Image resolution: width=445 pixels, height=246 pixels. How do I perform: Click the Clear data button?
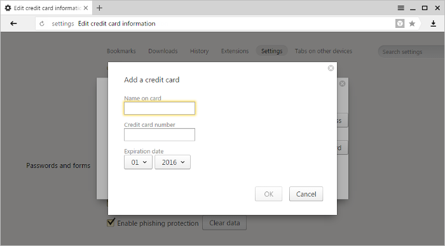coord(224,223)
